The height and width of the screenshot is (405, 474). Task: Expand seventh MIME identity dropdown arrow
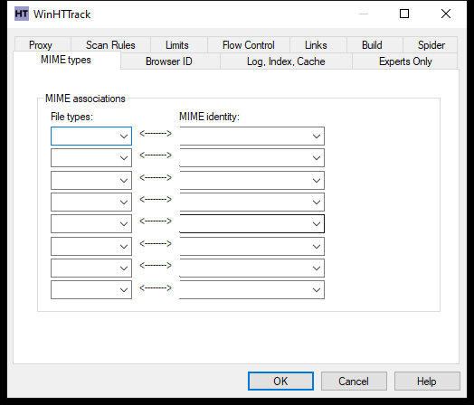pos(317,268)
